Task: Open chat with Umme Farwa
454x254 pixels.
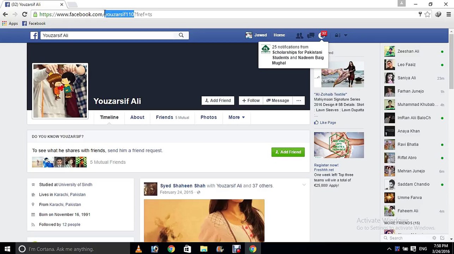Action: (414, 198)
